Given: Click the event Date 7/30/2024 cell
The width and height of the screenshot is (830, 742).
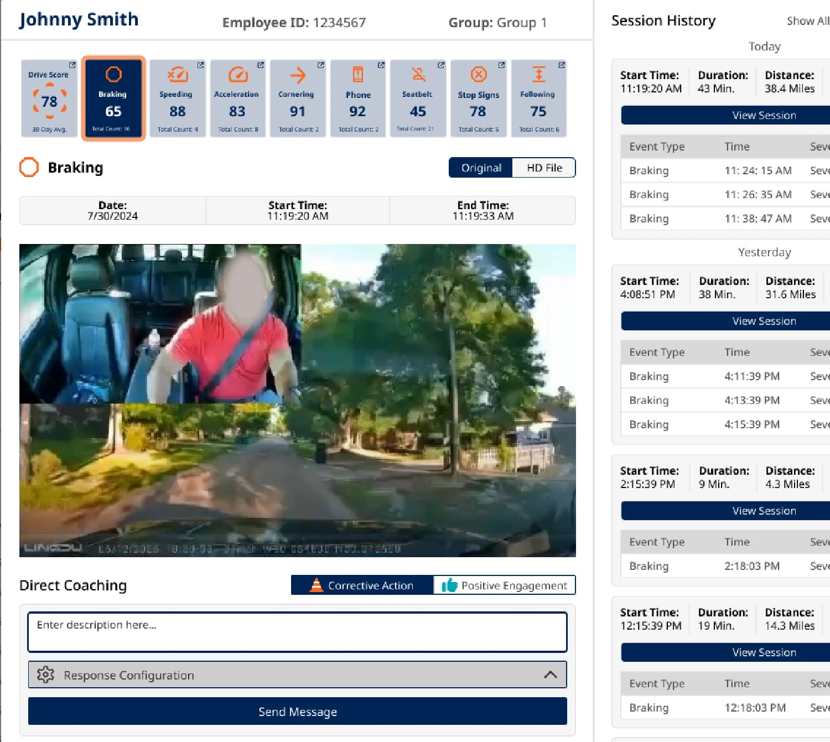Looking at the screenshot, I should click(112, 210).
